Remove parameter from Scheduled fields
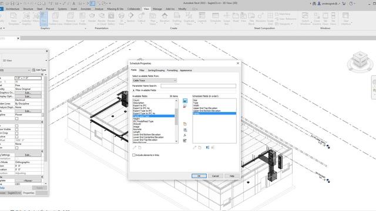The width and height of the screenshot is (376, 211). (x=185, y=107)
